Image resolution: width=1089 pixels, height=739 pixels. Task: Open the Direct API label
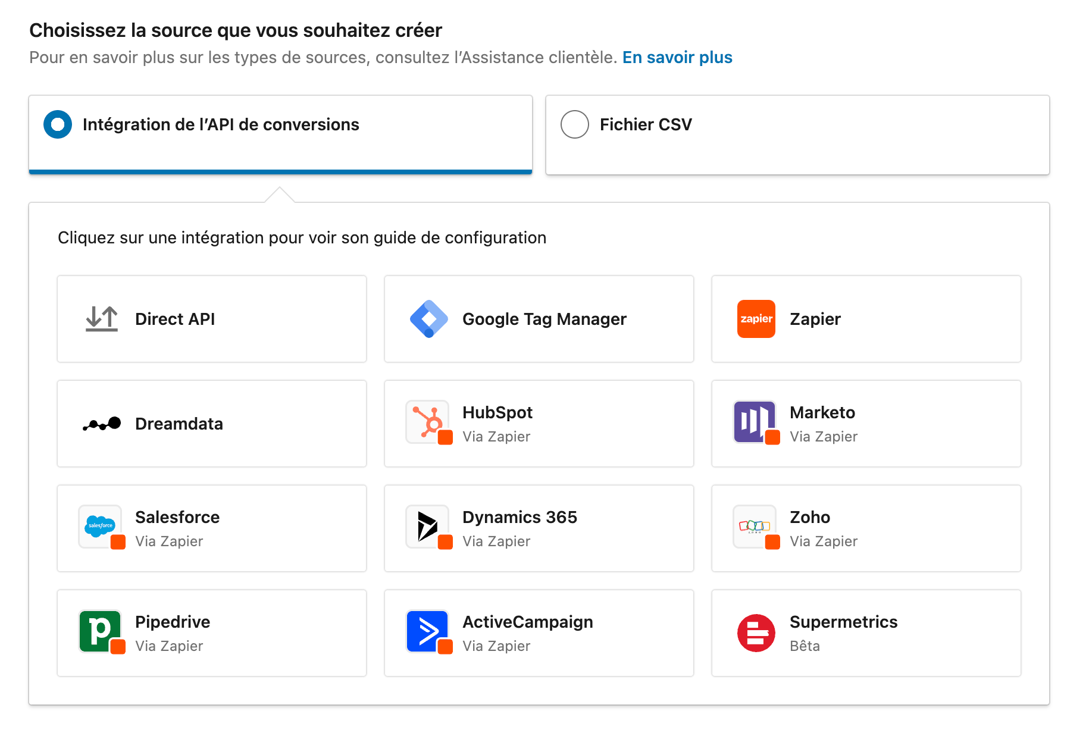tap(175, 319)
